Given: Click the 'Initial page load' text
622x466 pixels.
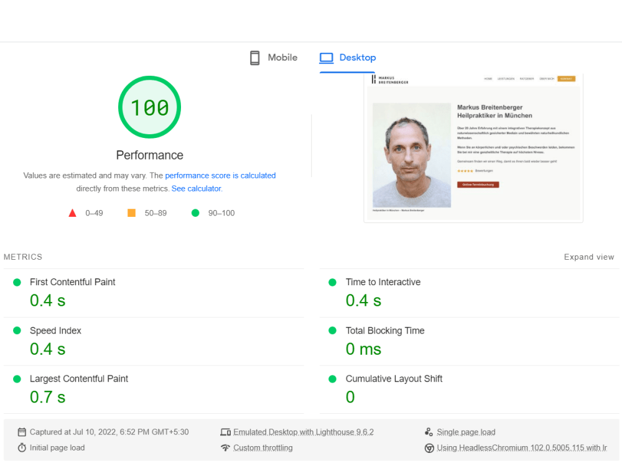Looking at the screenshot, I should [x=57, y=448].
